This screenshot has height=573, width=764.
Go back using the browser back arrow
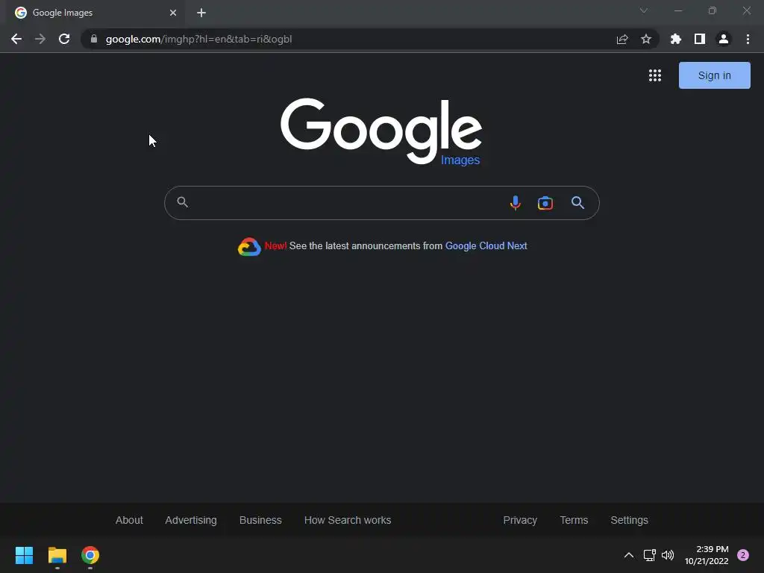pyautogui.click(x=16, y=39)
